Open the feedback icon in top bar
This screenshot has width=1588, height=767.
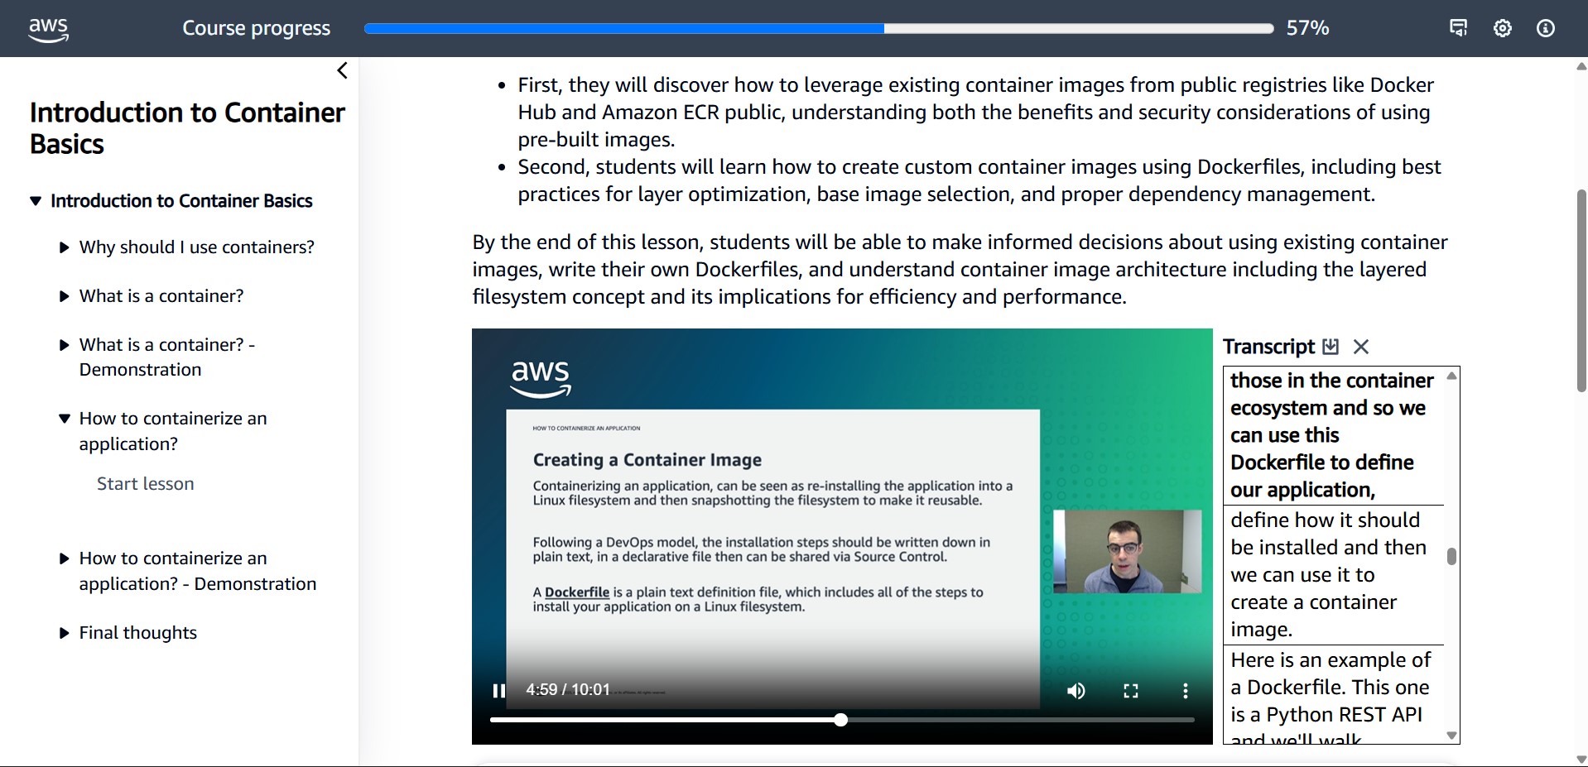click(1458, 28)
